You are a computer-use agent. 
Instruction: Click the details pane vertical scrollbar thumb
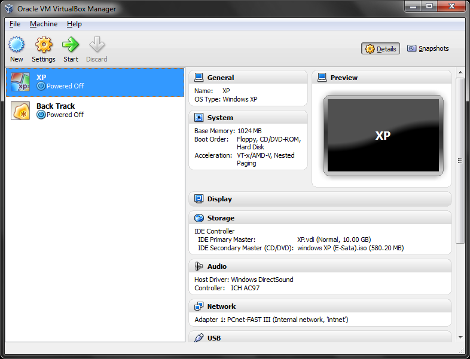460,161
